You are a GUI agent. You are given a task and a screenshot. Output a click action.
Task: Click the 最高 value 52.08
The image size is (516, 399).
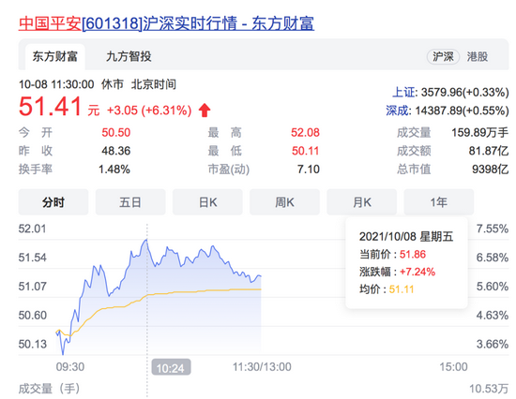[x=305, y=132]
